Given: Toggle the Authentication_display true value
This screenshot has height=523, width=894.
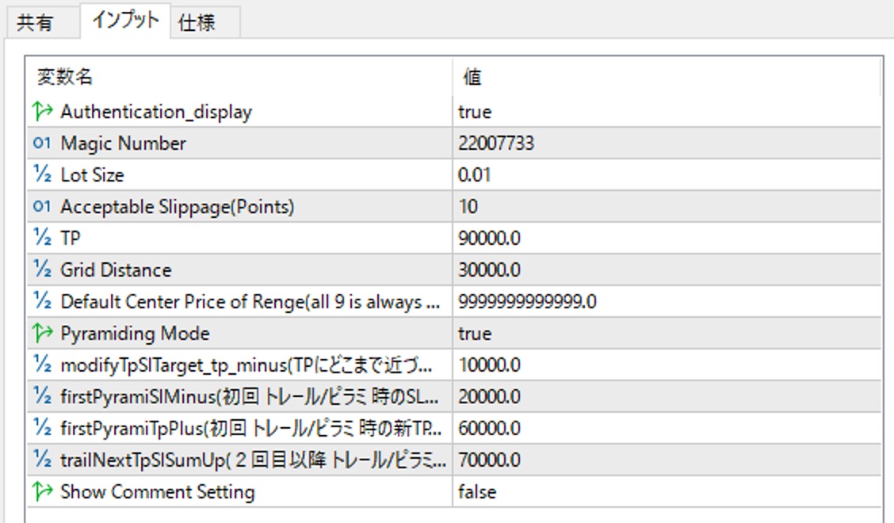Looking at the screenshot, I should coord(475,112).
